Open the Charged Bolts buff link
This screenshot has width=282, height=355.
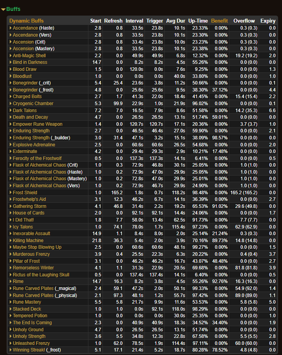(27, 97)
